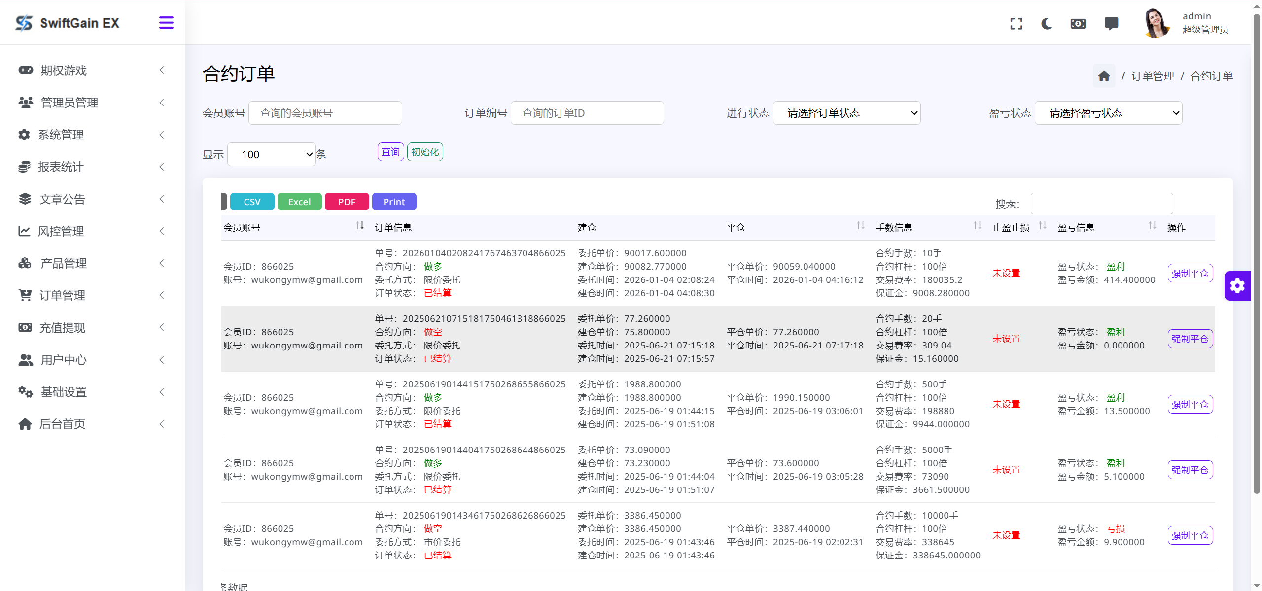Viewport: 1262px width, 591px height.
Task: Click the 充值提现 wallet icon in sidebar
Action: point(25,327)
